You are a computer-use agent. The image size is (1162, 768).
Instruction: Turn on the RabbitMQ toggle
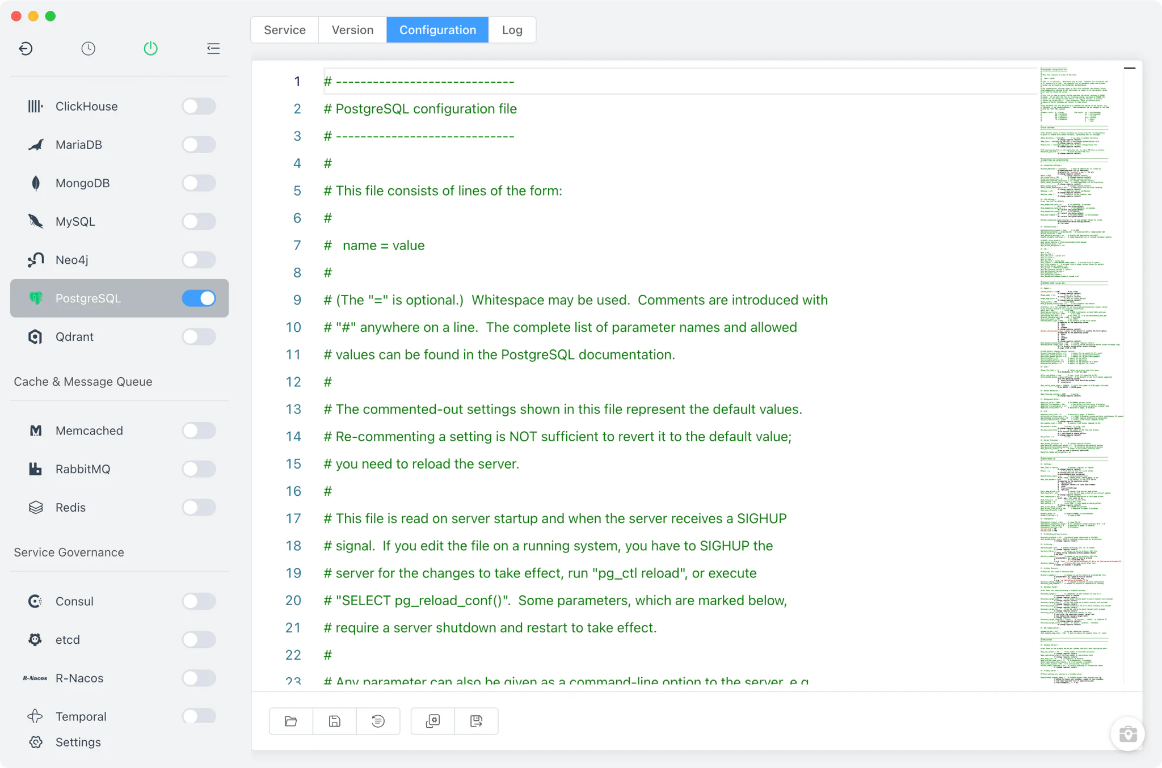pyautogui.click(x=199, y=469)
